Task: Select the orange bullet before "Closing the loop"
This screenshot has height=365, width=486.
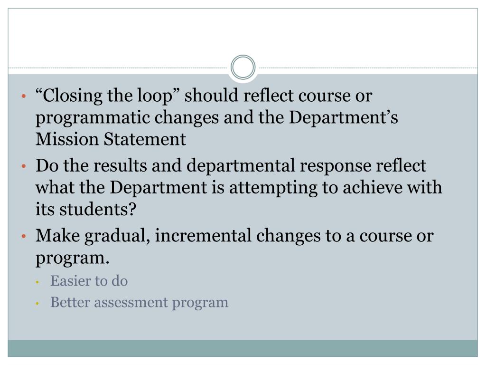Action: (24, 96)
